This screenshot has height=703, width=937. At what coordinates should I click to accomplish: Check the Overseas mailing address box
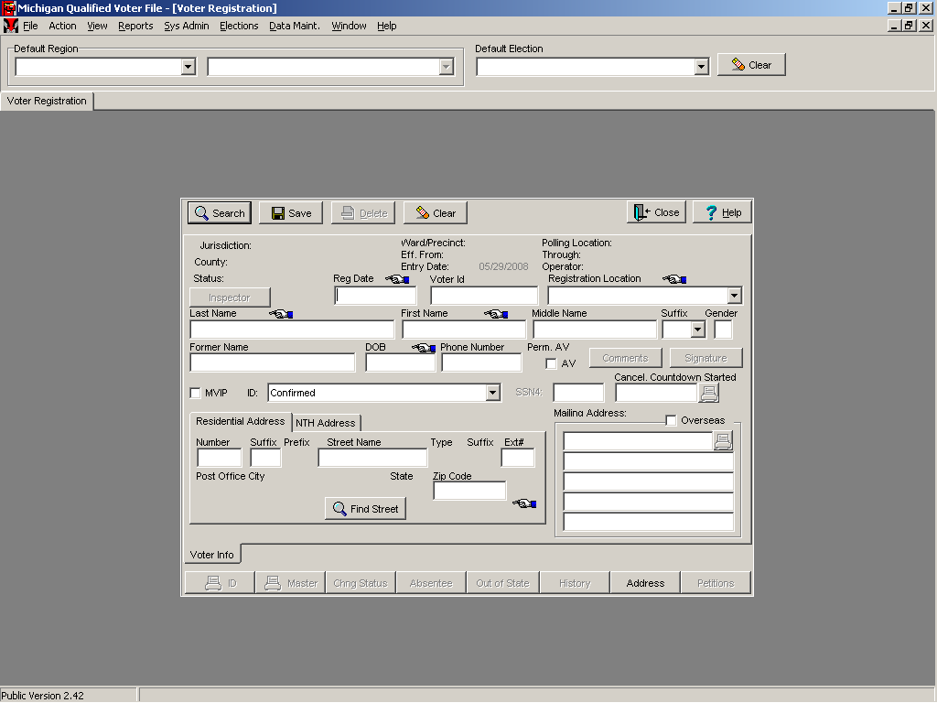coord(672,421)
